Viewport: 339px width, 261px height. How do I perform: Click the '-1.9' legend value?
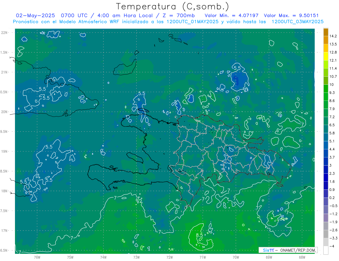coord(334,222)
